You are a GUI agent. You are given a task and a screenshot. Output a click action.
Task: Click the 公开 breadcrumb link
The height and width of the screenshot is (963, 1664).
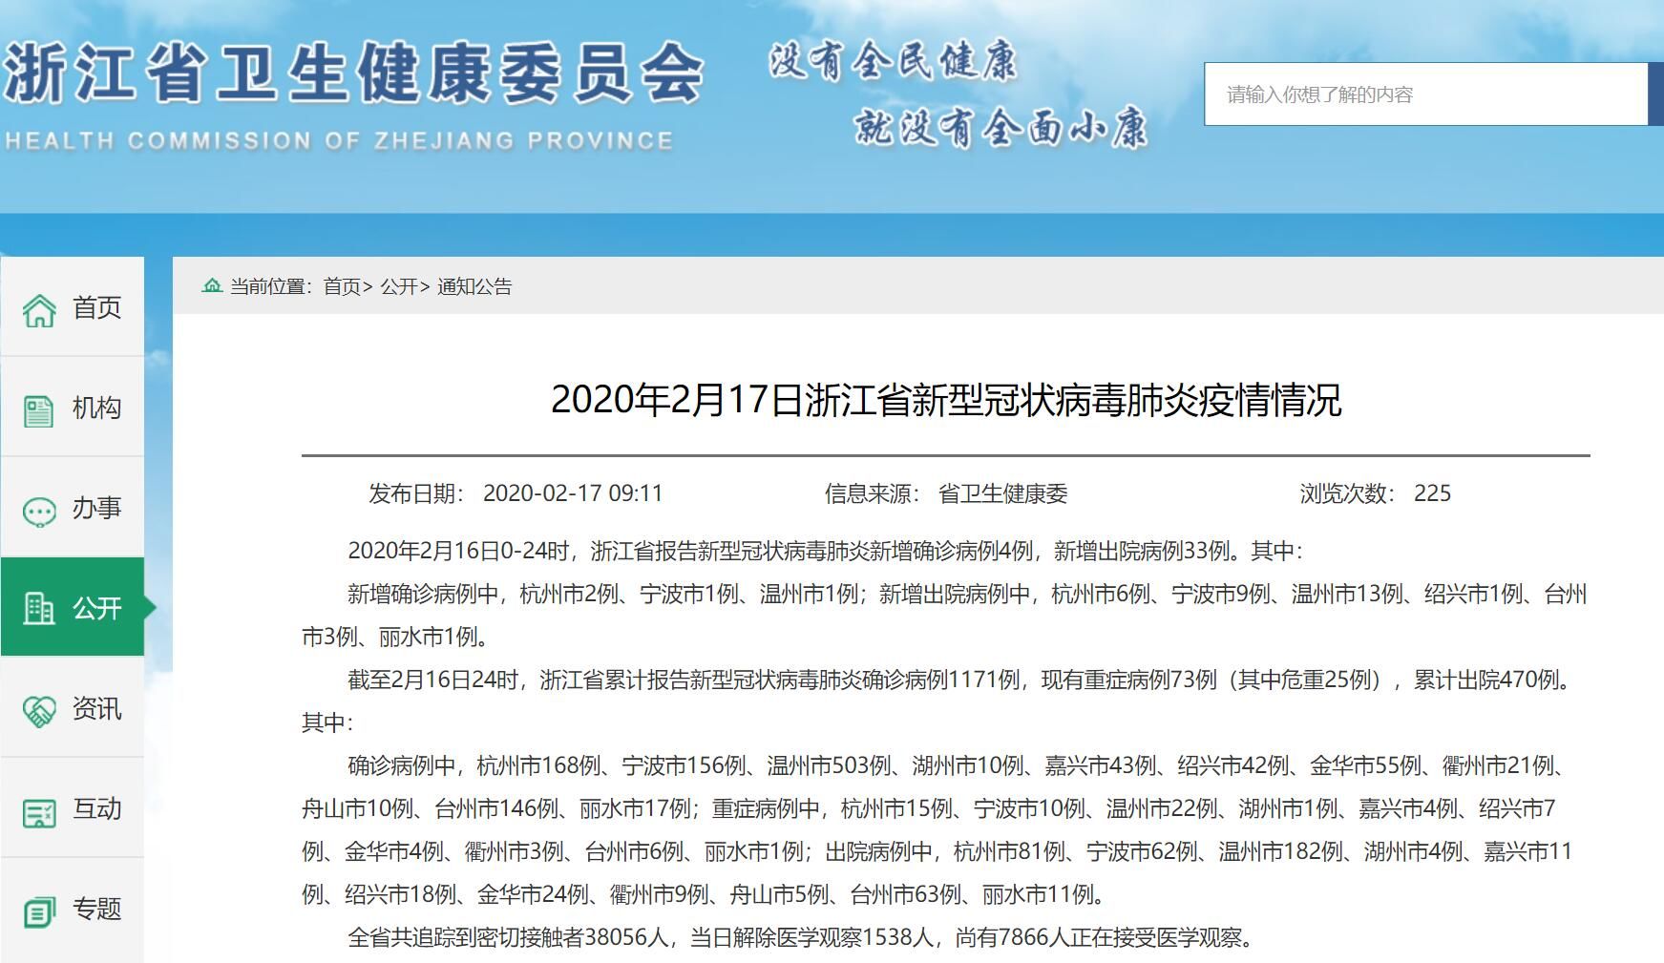click(399, 286)
